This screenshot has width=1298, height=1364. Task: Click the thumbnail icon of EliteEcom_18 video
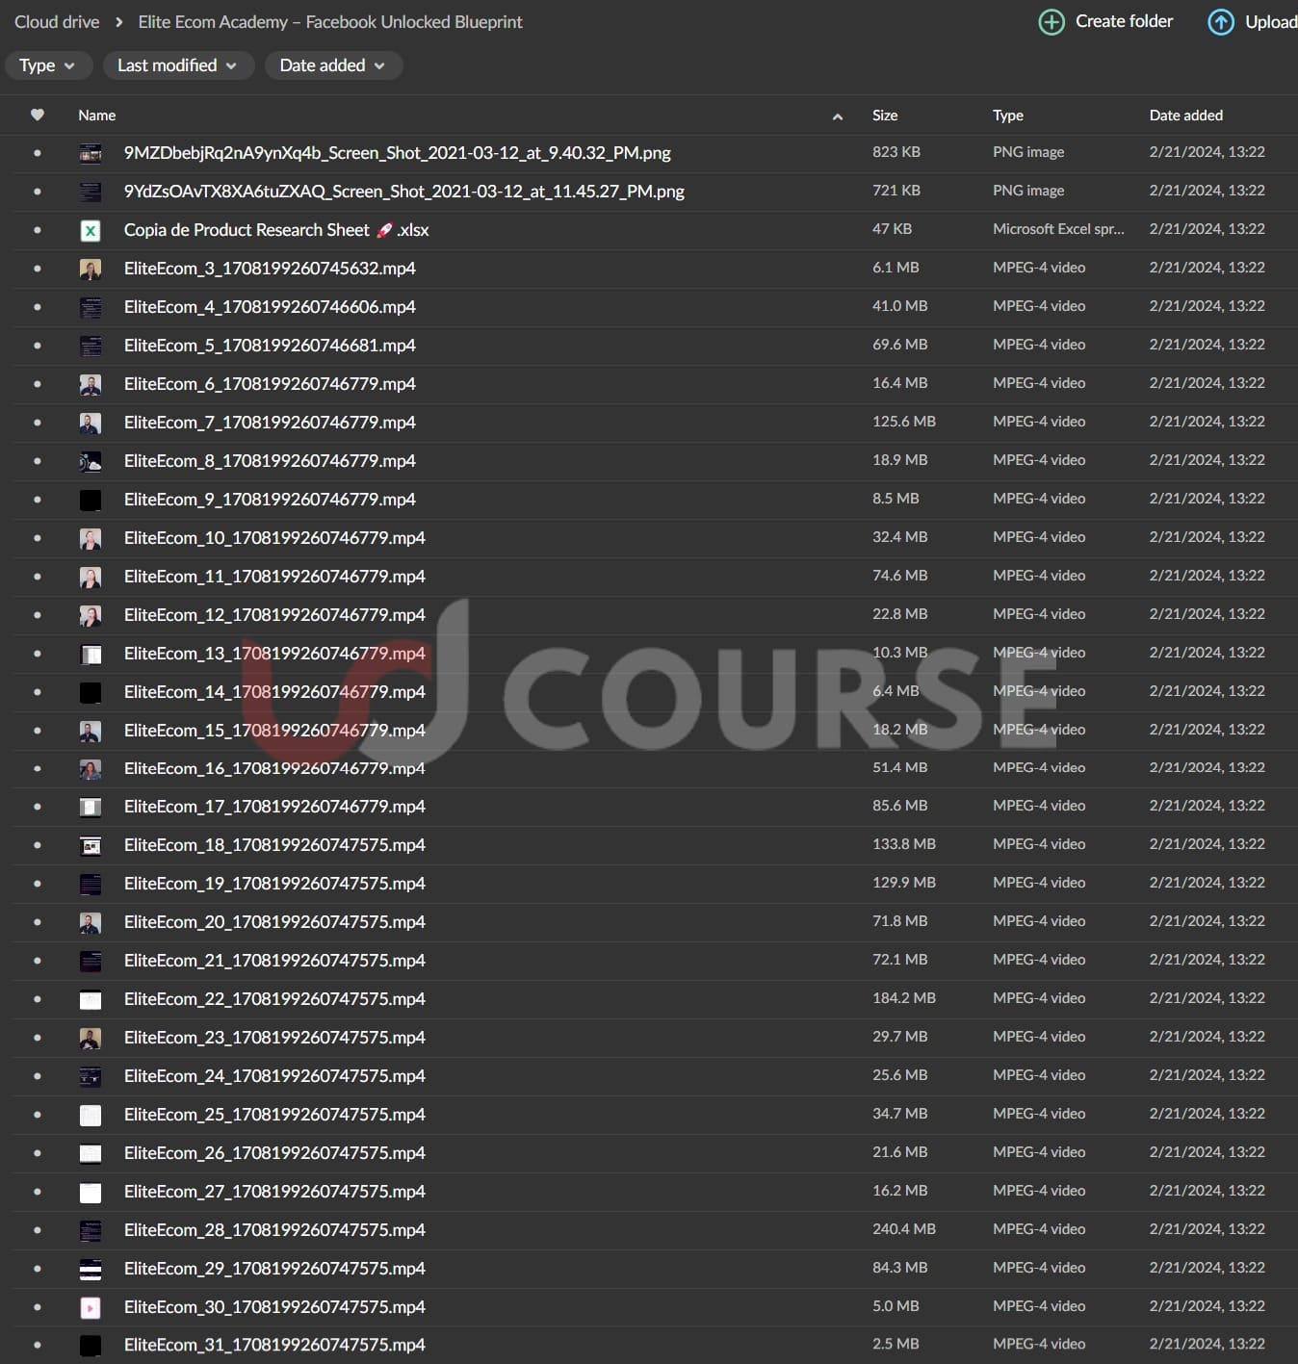pos(91,845)
